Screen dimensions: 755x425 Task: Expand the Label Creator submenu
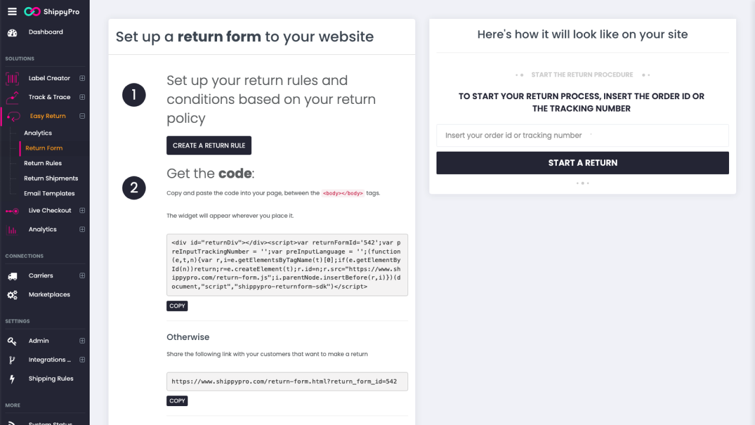click(82, 79)
